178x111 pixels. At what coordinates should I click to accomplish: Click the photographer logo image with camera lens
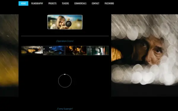[x=65, y=22]
